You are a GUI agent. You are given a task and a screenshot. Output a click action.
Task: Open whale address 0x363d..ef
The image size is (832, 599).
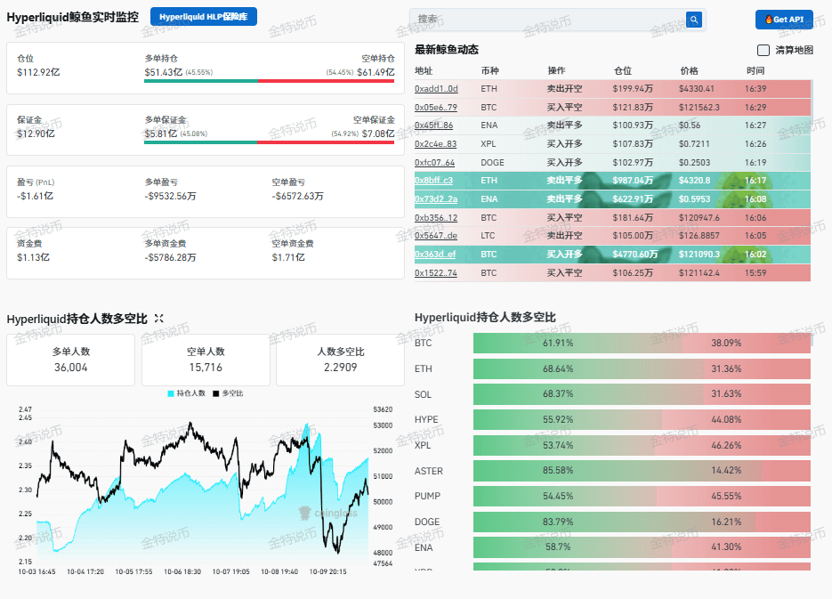tap(435, 255)
